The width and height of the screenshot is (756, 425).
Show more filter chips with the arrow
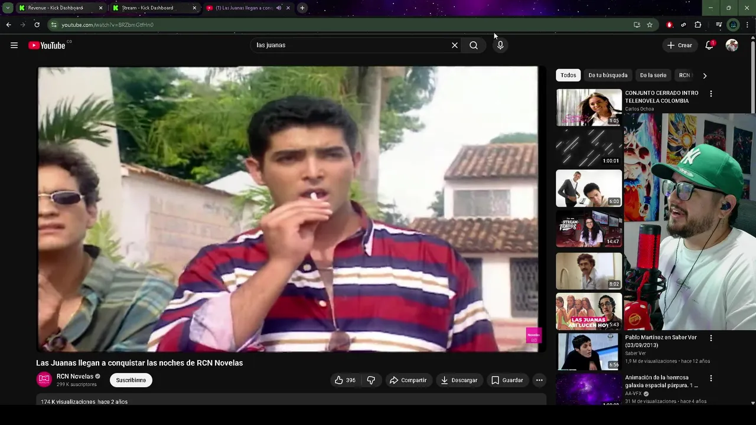click(x=705, y=76)
